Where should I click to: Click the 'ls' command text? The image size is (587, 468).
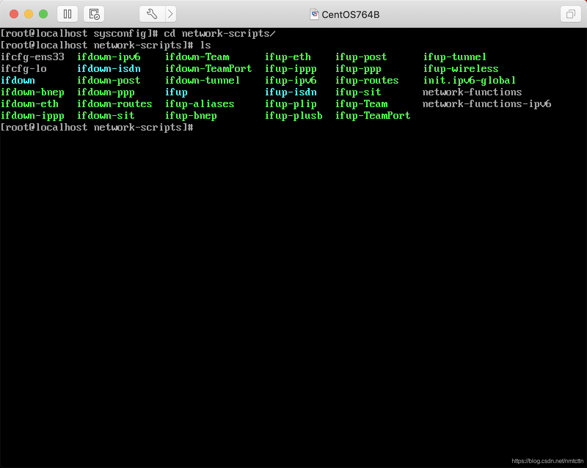(206, 45)
